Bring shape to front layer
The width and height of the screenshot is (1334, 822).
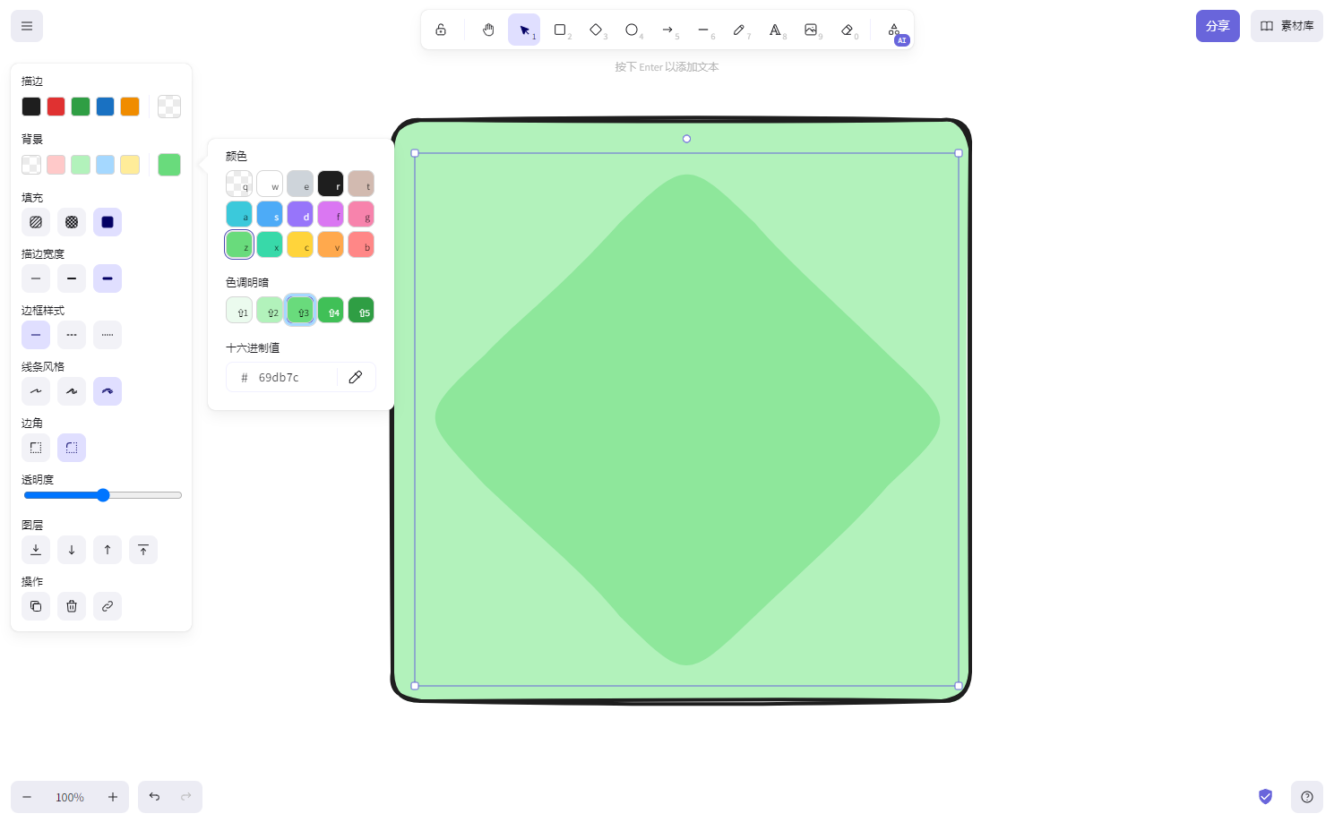tap(143, 550)
